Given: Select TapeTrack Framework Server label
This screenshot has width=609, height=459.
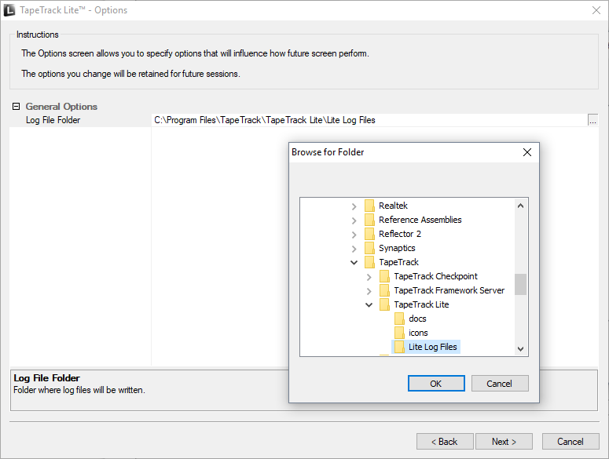Looking at the screenshot, I should pos(449,290).
